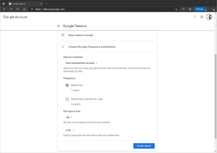
Task: Open the tab actions icon at top left
Action: pos(4,4)
